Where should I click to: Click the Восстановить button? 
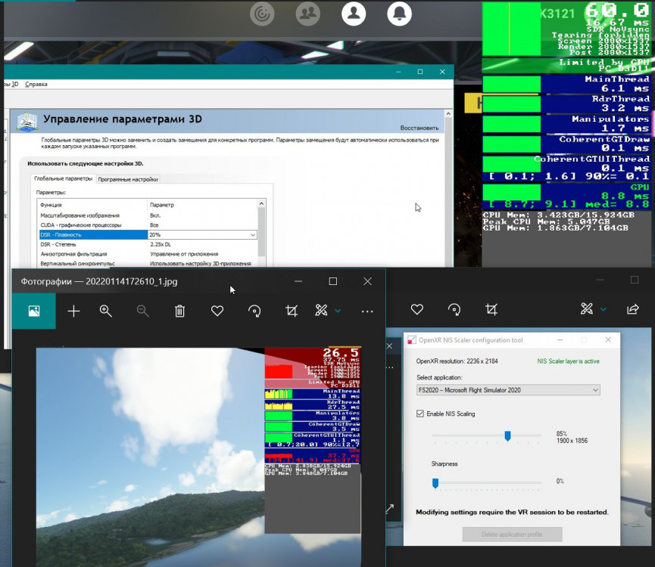tap(419, 128)
